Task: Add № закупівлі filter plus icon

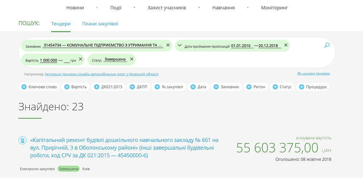Action: 157,87
